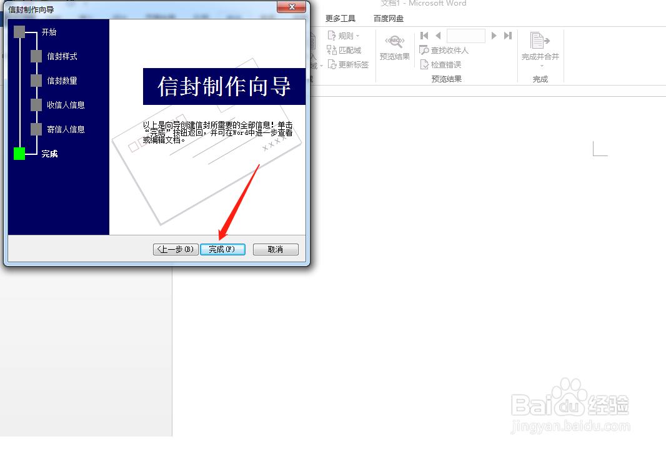The image size is (666, 449).
Task: Open the 规则 rules dropdown
Action: (345, 36)
